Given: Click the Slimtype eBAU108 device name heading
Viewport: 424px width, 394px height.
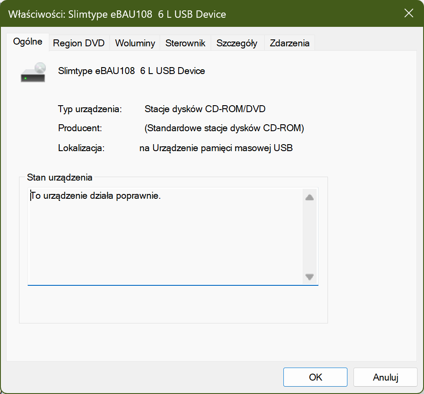Looking at the screenshot, I should point(132,71).
